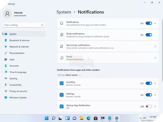Open the monitor app icon on taskbar
Viewport: 163px width, 122px height.
point(103,118)
